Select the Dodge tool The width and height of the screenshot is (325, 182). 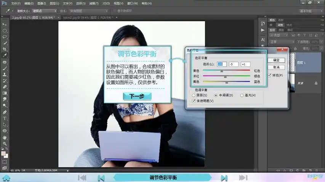[5, 106]
